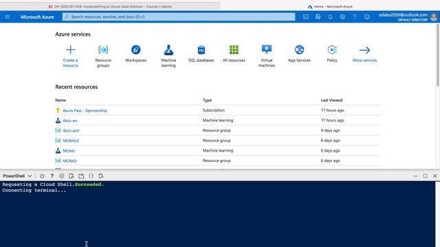Open All resources grid icon
The width and height of the screenshot is (440, 247).
pyautogui.click(x=234, y=50)
